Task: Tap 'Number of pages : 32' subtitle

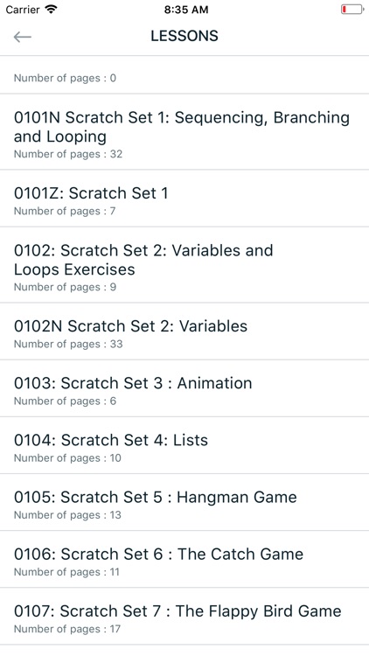Action: point(68,154)
